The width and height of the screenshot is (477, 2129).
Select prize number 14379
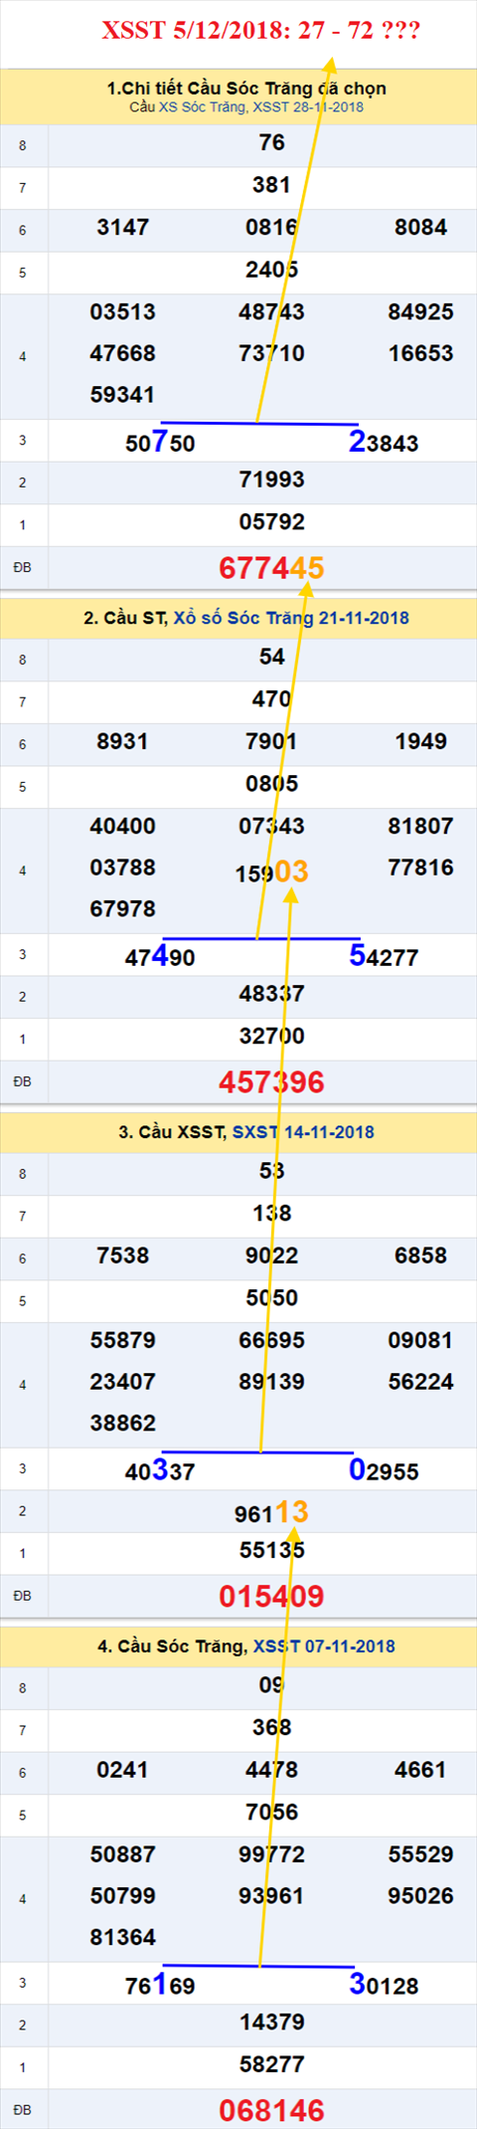point(272,2024)
